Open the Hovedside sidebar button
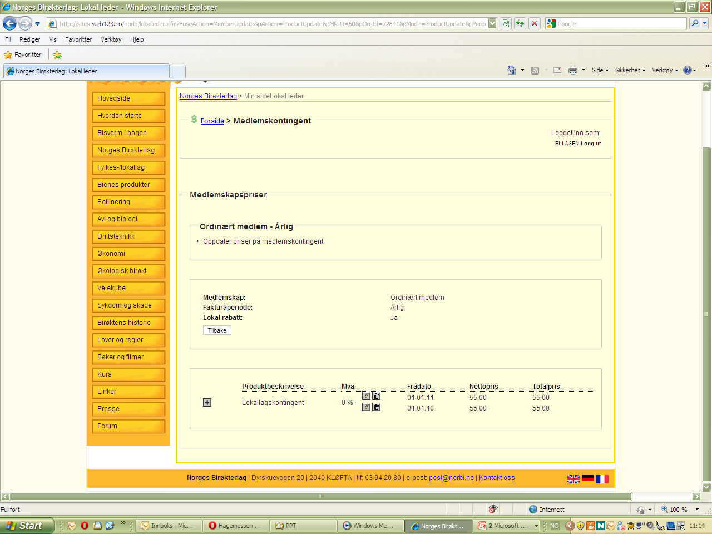 pos(128,98)
